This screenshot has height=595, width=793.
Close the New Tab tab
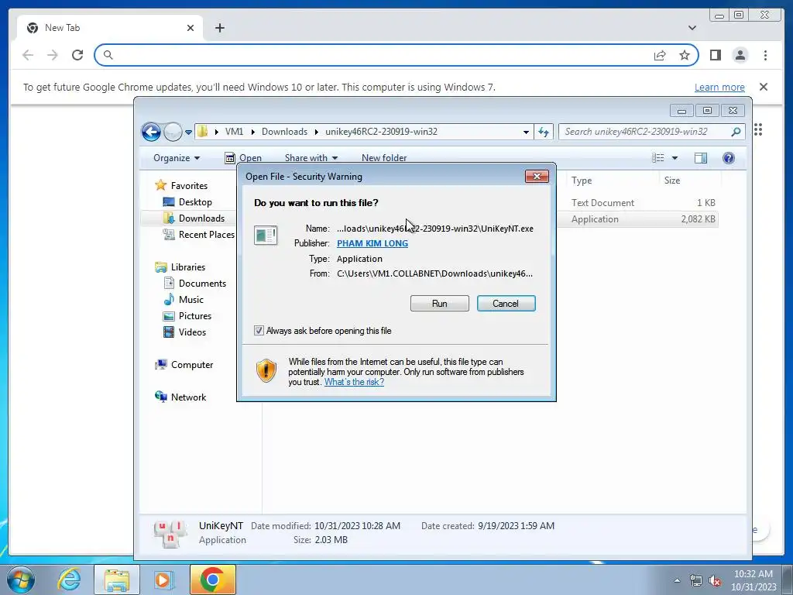(x=191, y=28)
